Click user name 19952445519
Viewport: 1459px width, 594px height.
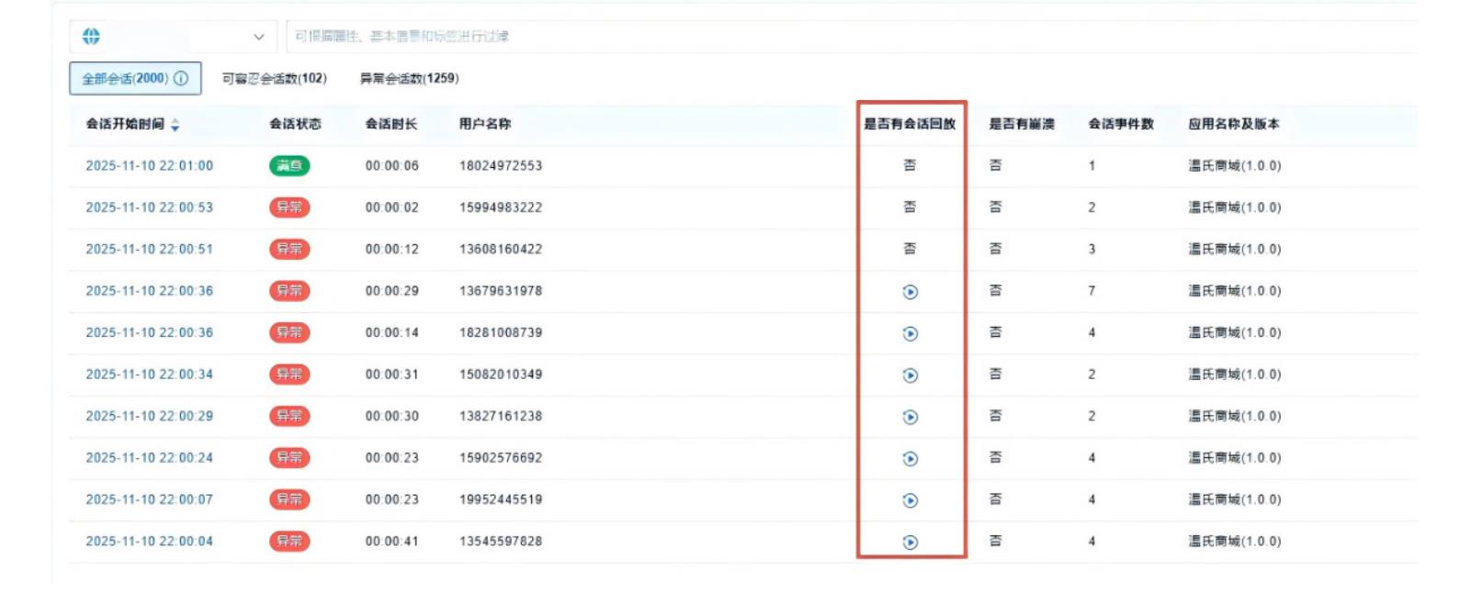pos(501,499)
